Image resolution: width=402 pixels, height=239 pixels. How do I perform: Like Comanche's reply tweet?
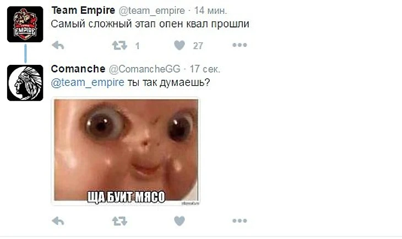click(179, 221)
